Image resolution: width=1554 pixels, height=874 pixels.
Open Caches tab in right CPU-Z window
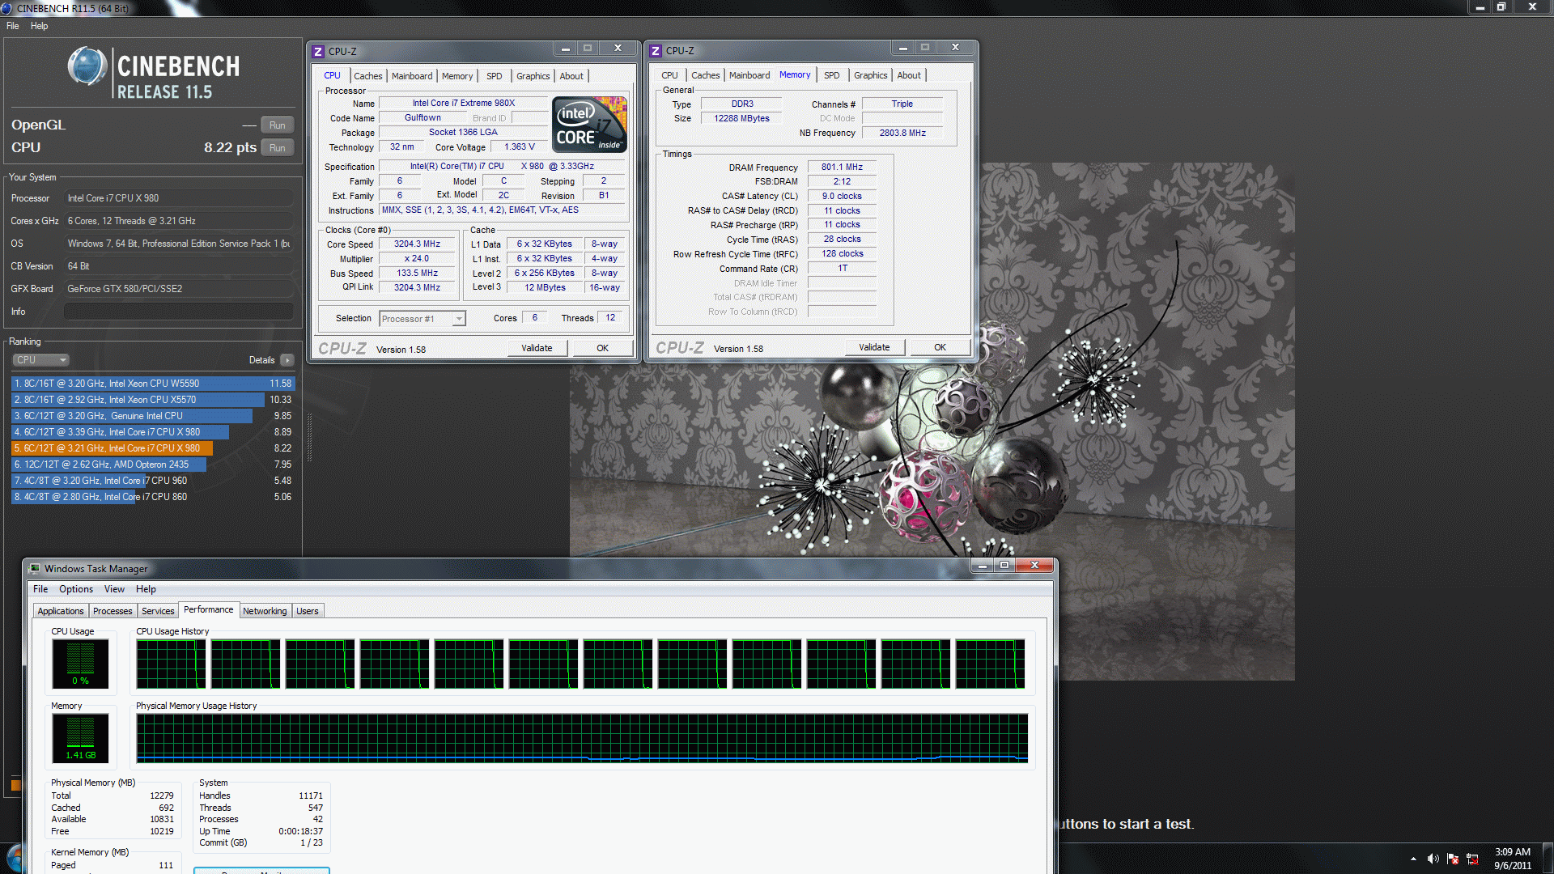point(706,75)
